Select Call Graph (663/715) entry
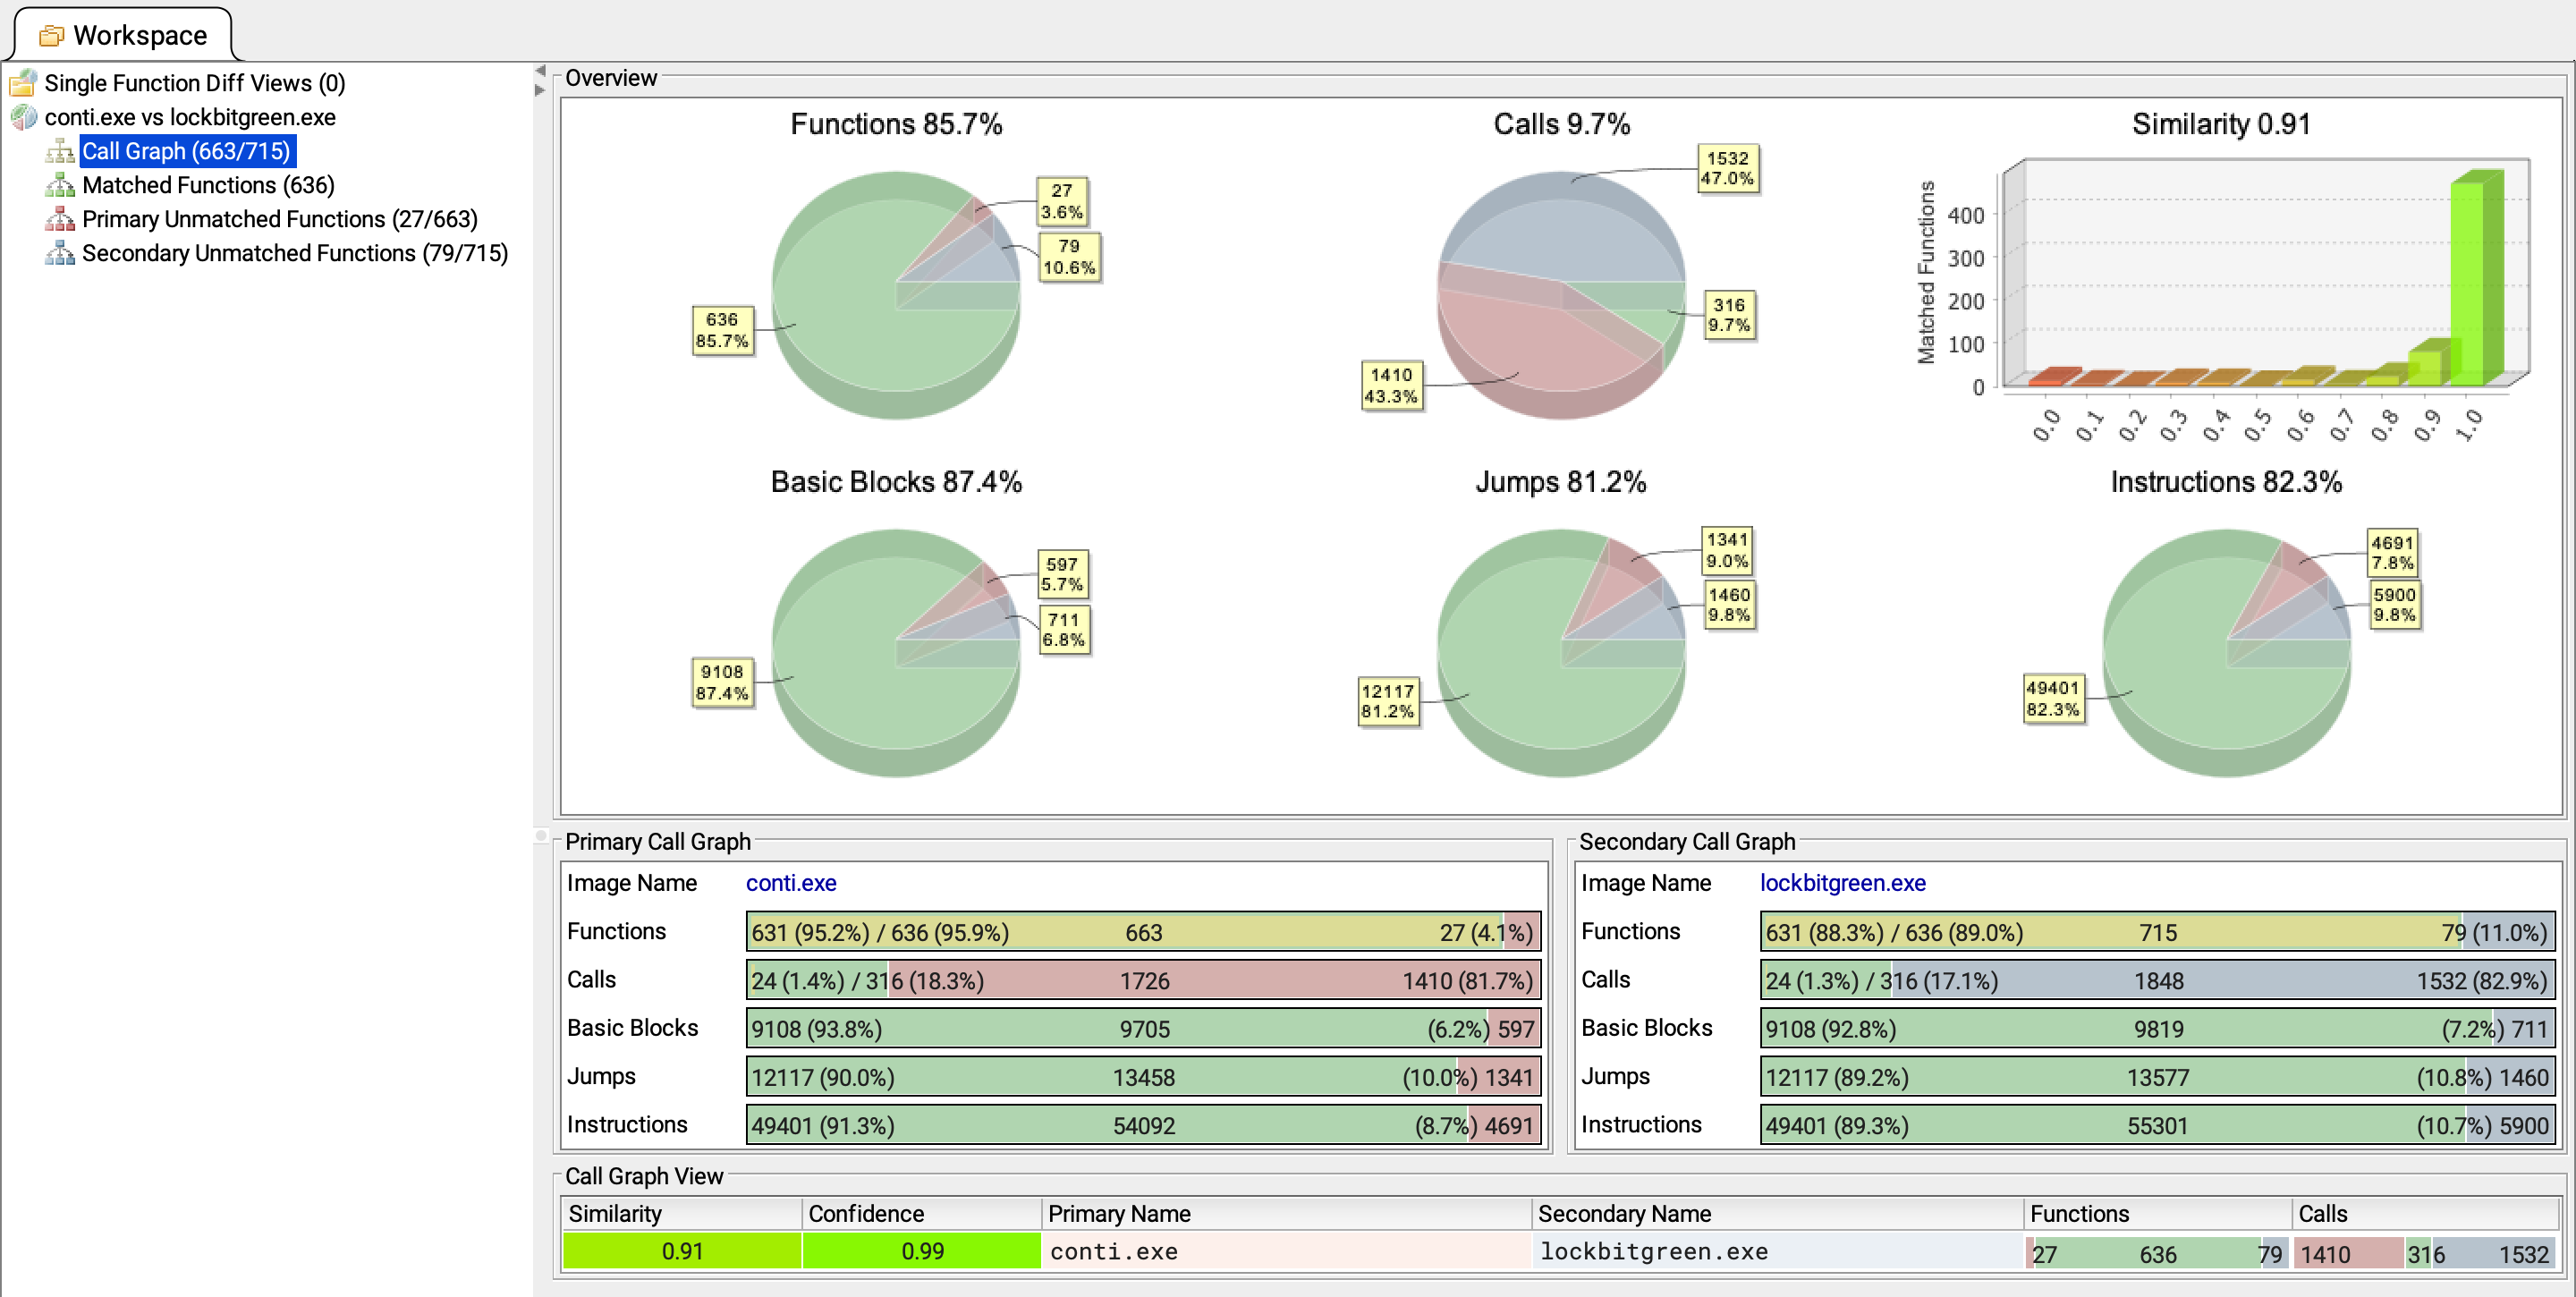 point(186,151)
